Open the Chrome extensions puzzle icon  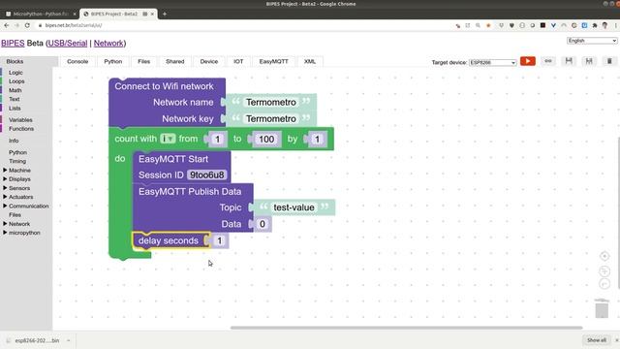click(595, 25)
